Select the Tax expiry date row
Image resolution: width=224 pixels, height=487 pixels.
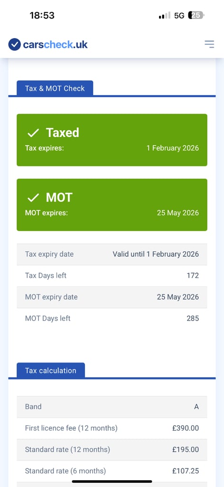112,254
